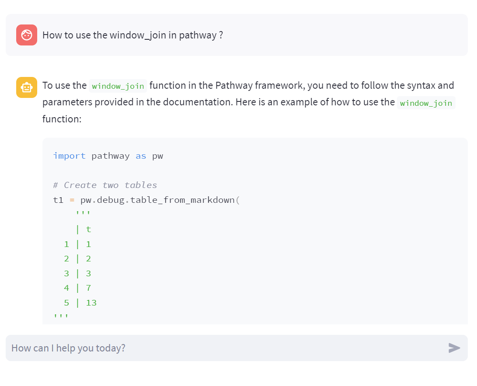Viewport: 477px width, 386px height.
Task: Click the table row '2 | 2'
Action: (77, 259)
